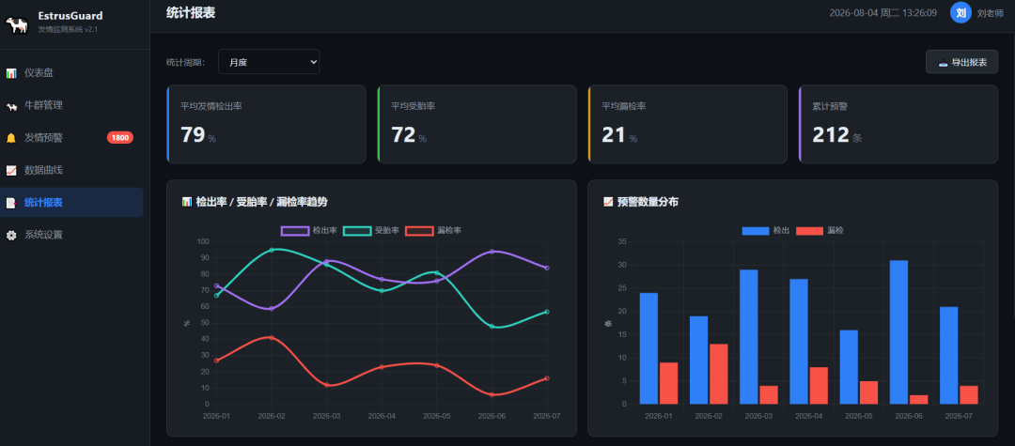Click the 2026-06 blue 检出 bar

(x=898, y=332)
